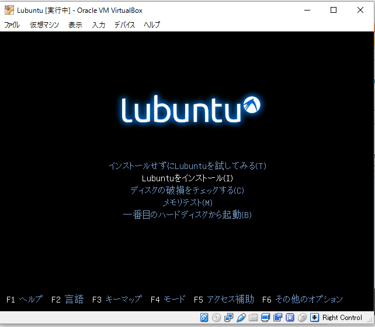Viewport: 375px width, 327px height.
Task: Click the display monitor status icon
Action: click(265, 318)
